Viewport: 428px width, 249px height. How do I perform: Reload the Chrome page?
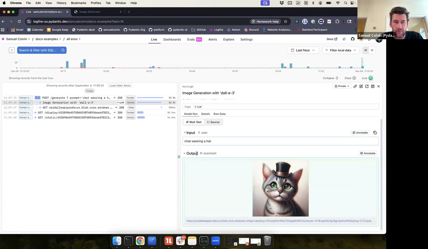[19, 21]
